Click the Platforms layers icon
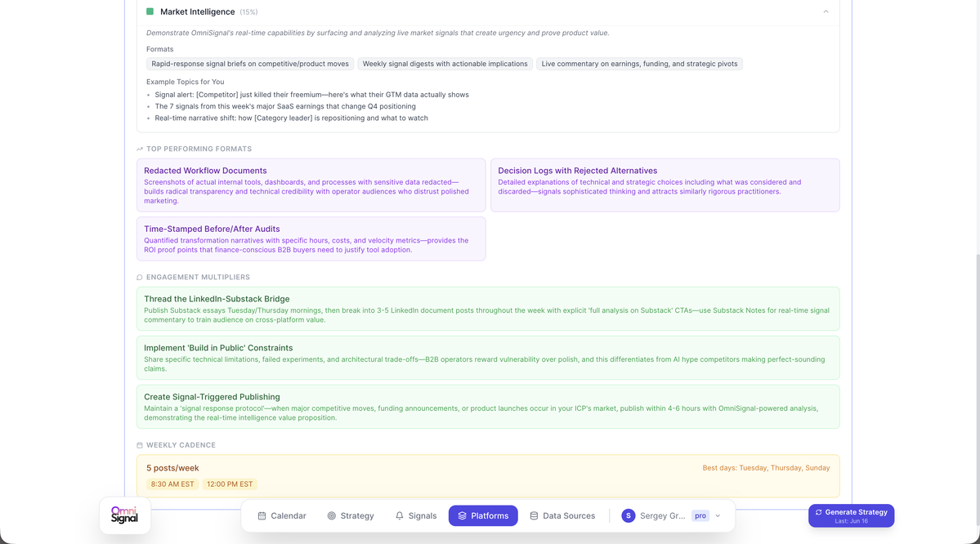This screenshot has height=544, width=980. click(463, 516)
